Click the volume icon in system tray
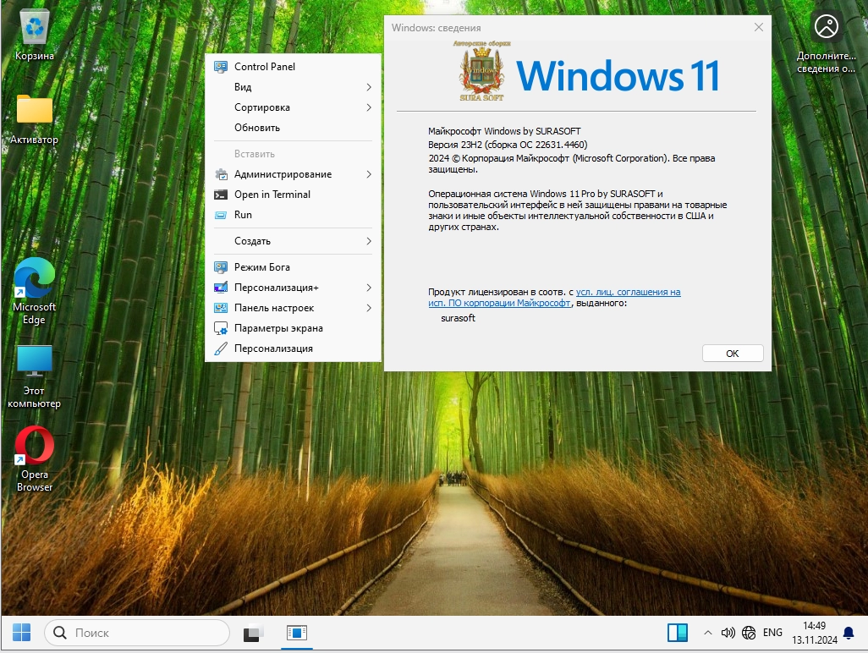Viewport: 868px width, 653px height. [x=728, y=633]
